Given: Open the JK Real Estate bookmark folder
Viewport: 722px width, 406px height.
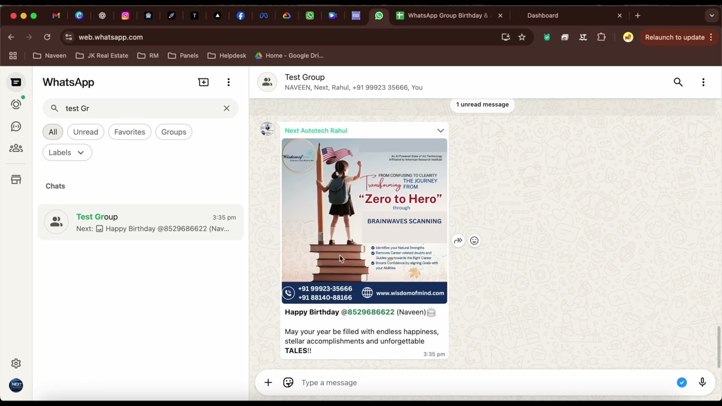Looking at the screenshot, I should point(102,56).
